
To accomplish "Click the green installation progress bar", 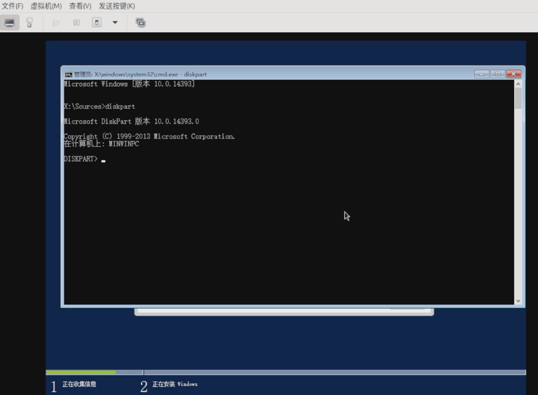I will pos(81,372).
